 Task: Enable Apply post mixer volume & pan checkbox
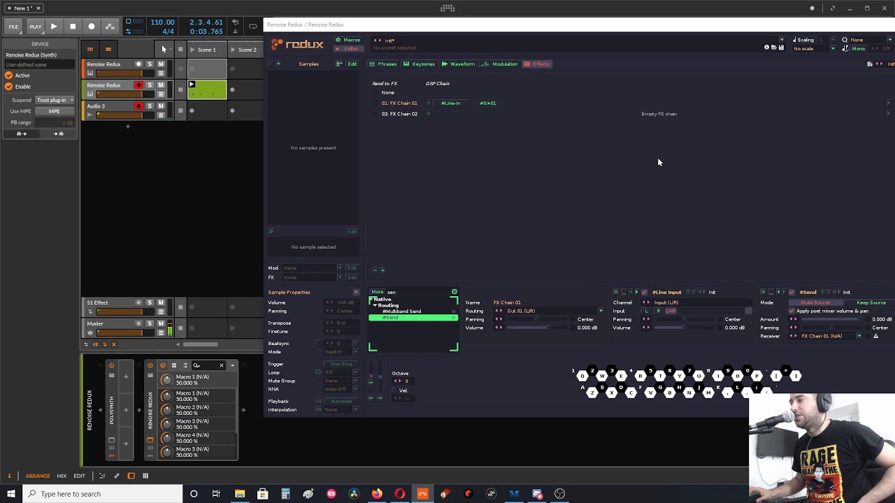pyautogui.click(x=792, y=311)
